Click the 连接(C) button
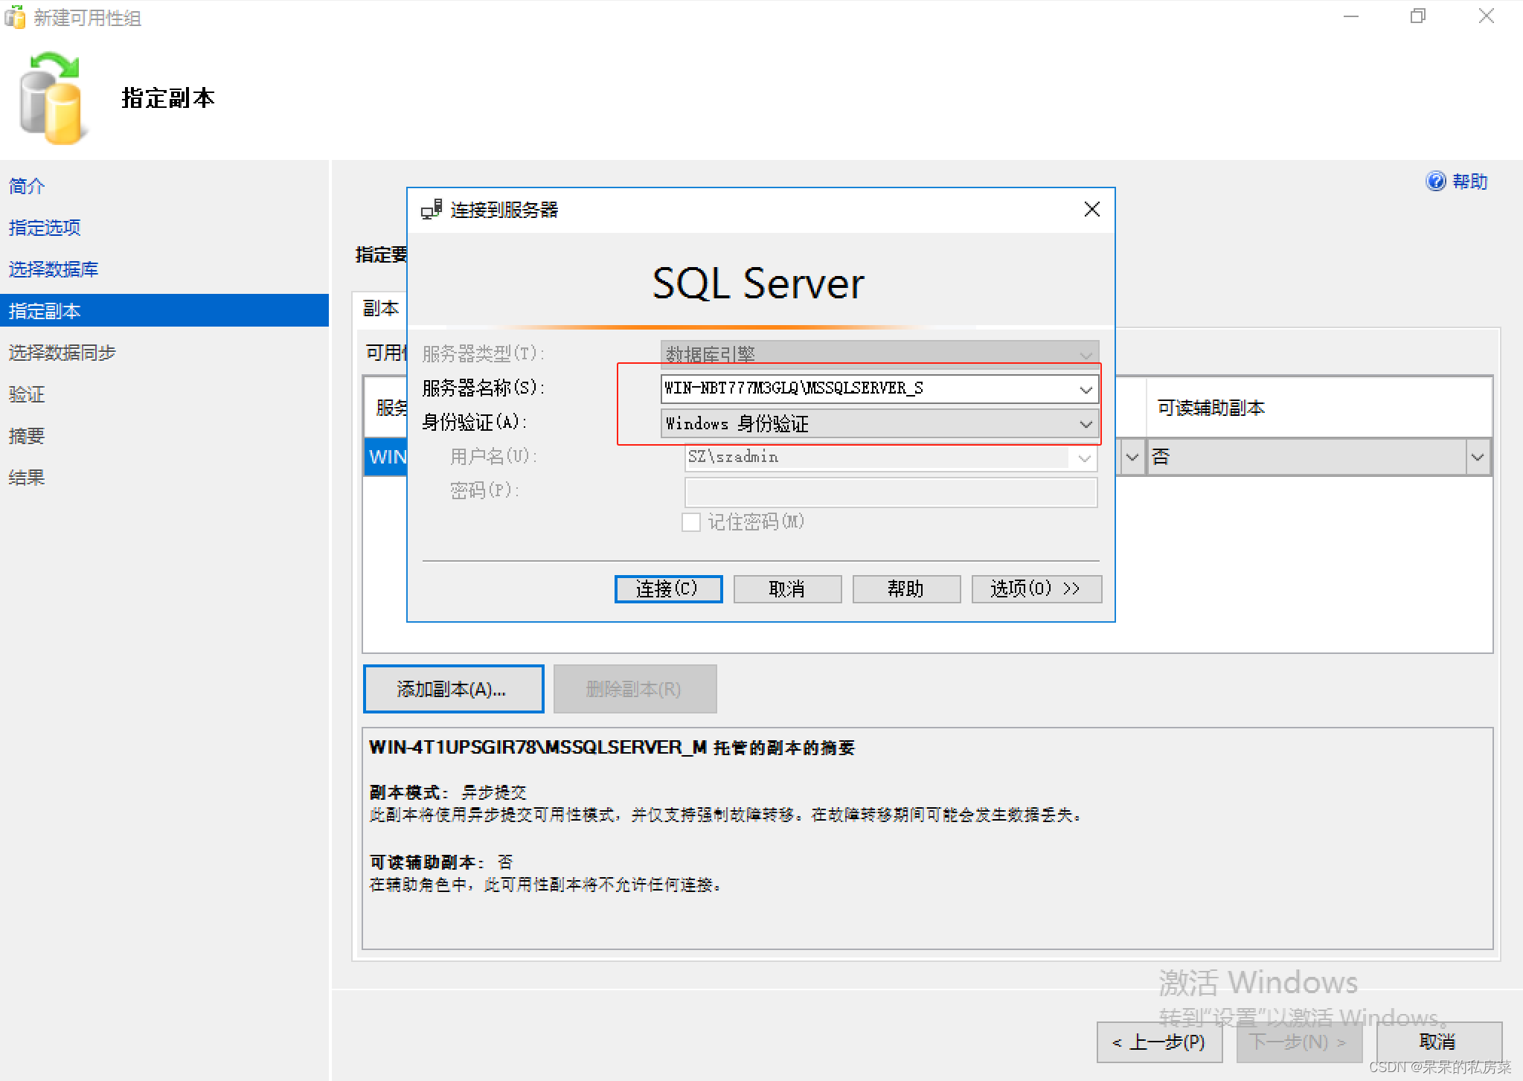Viewport: 1523px width, 1081px height. click(668, 589)
